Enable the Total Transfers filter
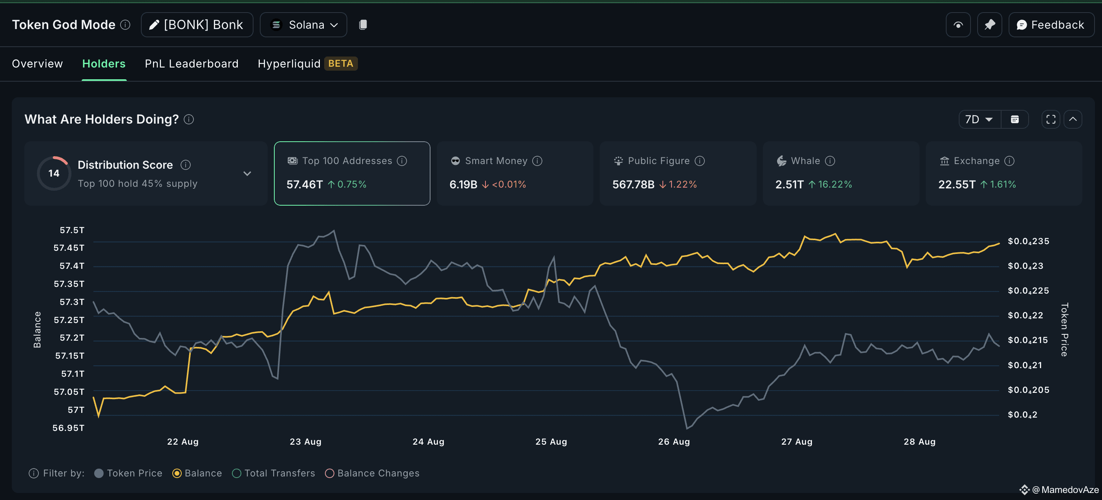The height and width of the screenshot is (500, 1102). [274, 473]
